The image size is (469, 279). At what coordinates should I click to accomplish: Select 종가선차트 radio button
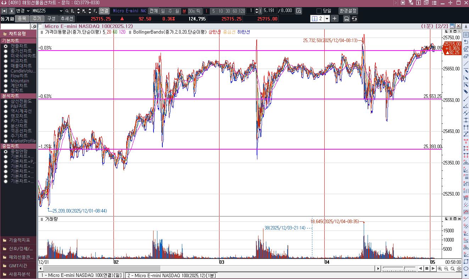6,51
